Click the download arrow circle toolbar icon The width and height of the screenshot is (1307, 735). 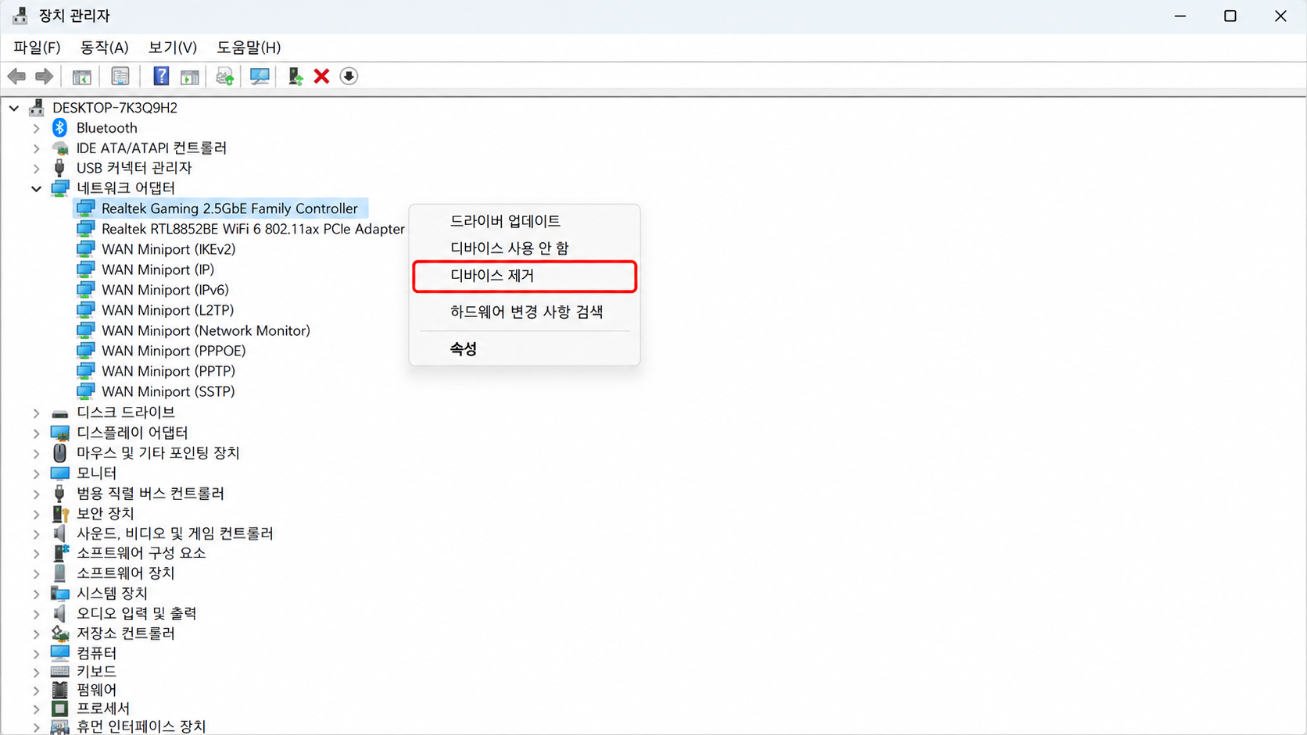349,76
